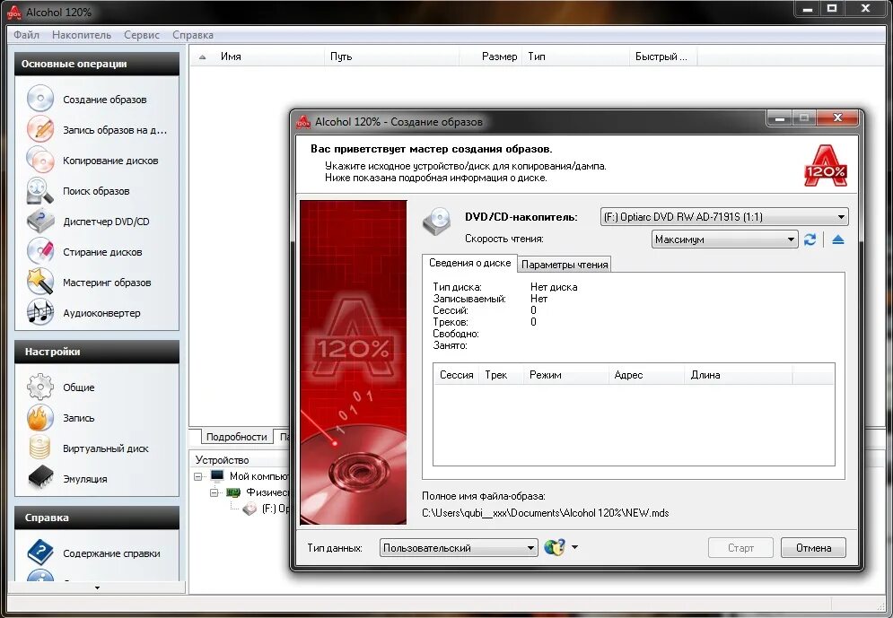Eject the disc with the blue eject icon

click(837, 239)
